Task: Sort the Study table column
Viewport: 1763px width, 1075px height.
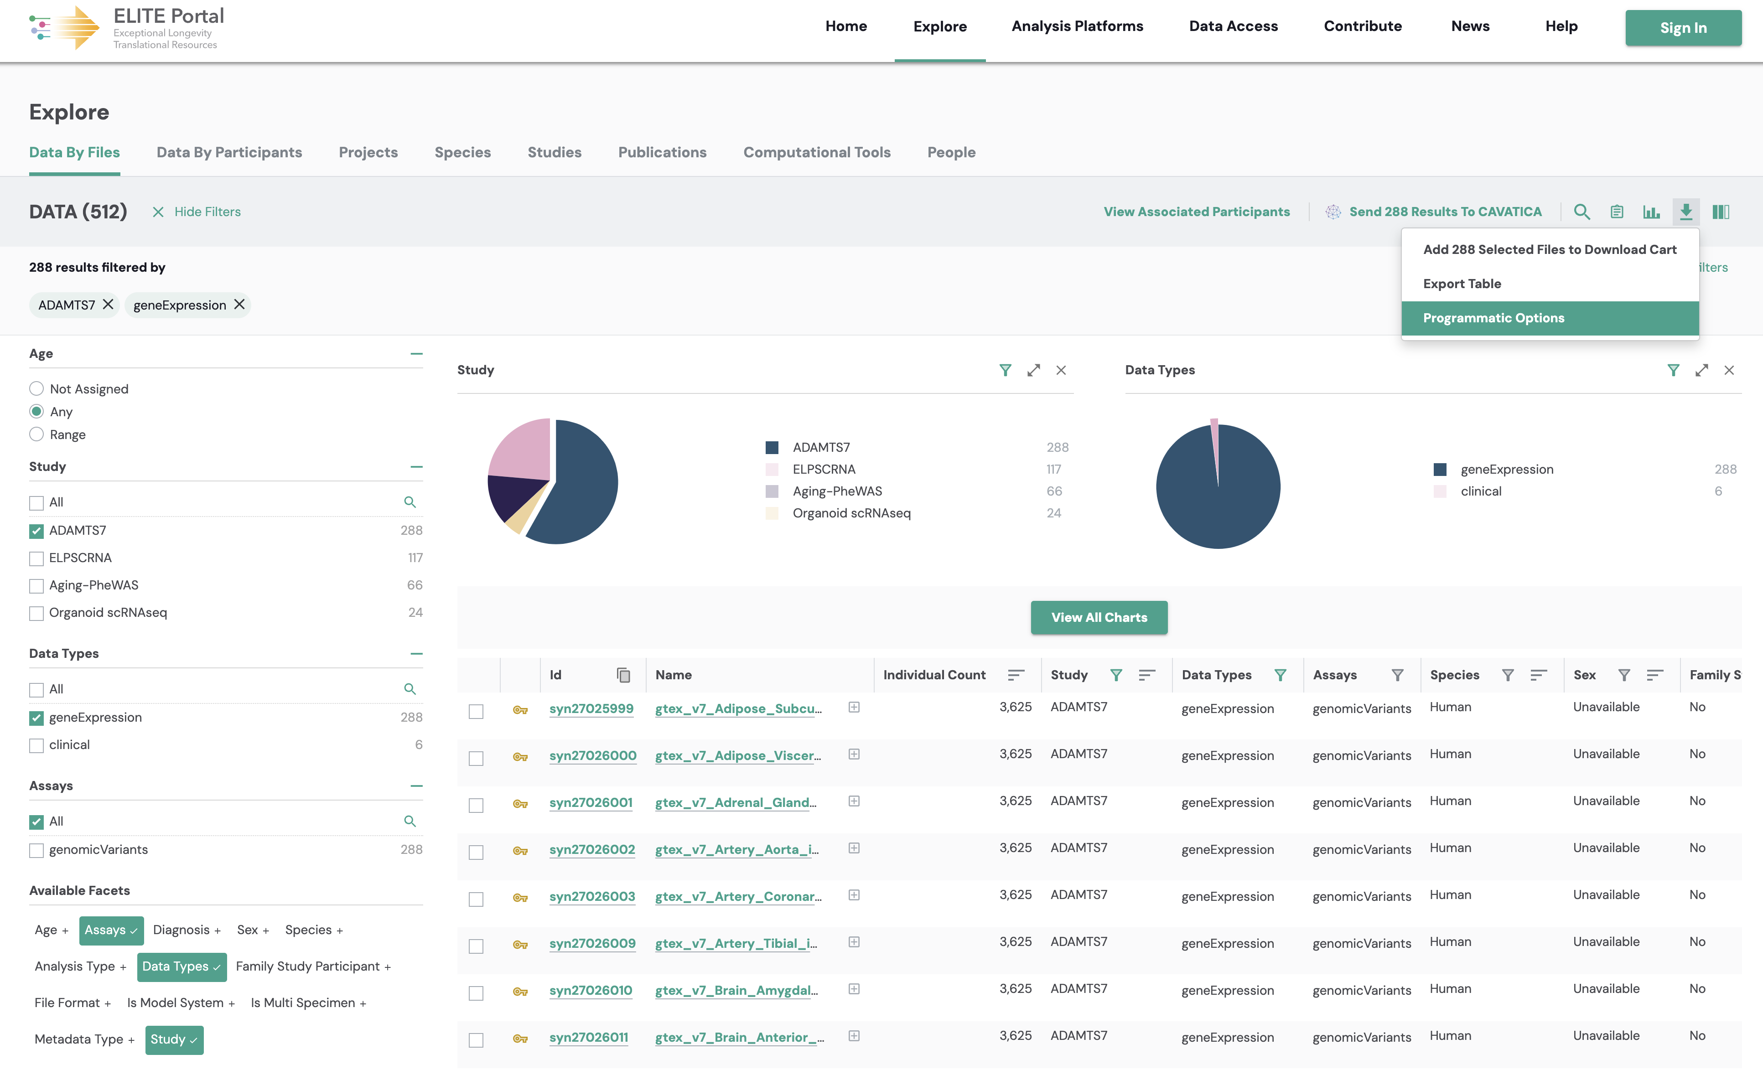Action: coord(1147,674)
